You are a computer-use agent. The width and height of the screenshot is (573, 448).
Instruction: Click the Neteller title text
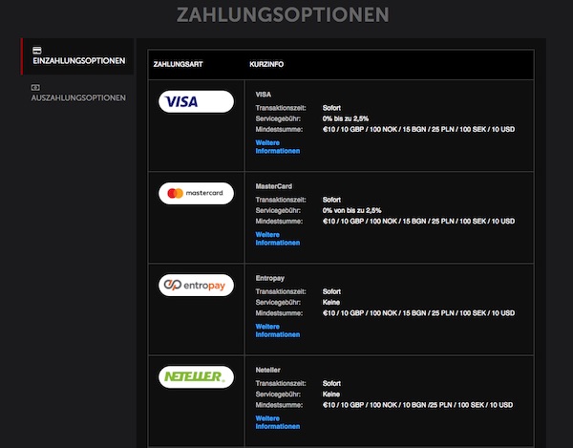tap(267, 370)
